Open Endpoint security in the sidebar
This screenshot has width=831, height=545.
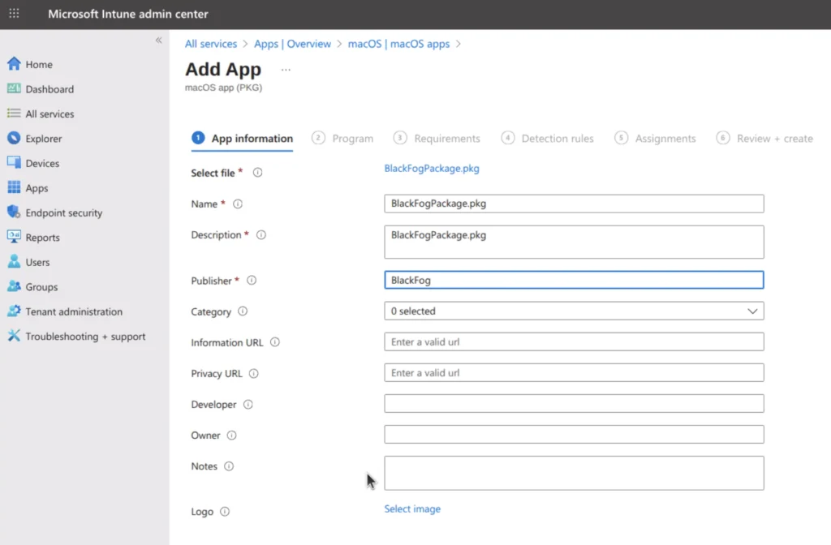[64, 212]
